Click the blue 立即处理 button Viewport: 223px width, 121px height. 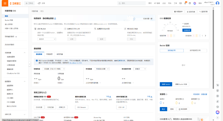(187, 30)
